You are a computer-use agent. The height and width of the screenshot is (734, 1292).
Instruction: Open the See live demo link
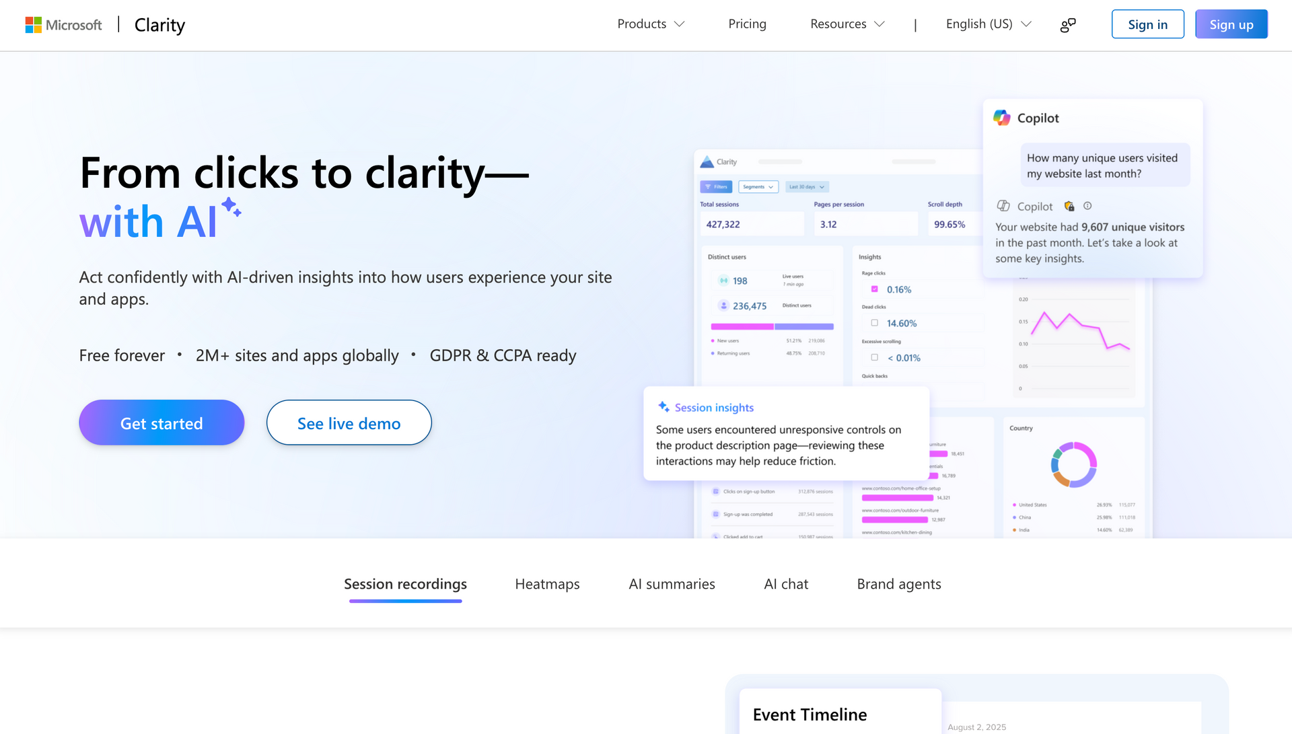[349, 423]
